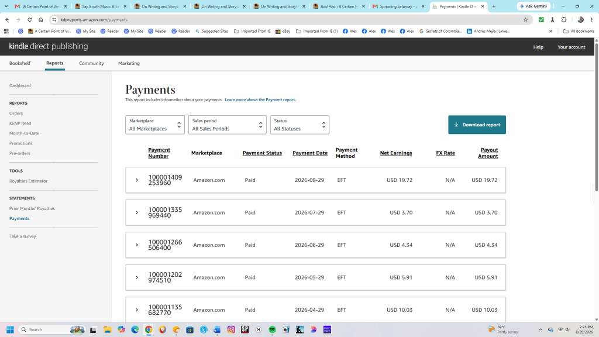View site information icon in address bar
The image size is (599, 337).
[x=54, y=19]
